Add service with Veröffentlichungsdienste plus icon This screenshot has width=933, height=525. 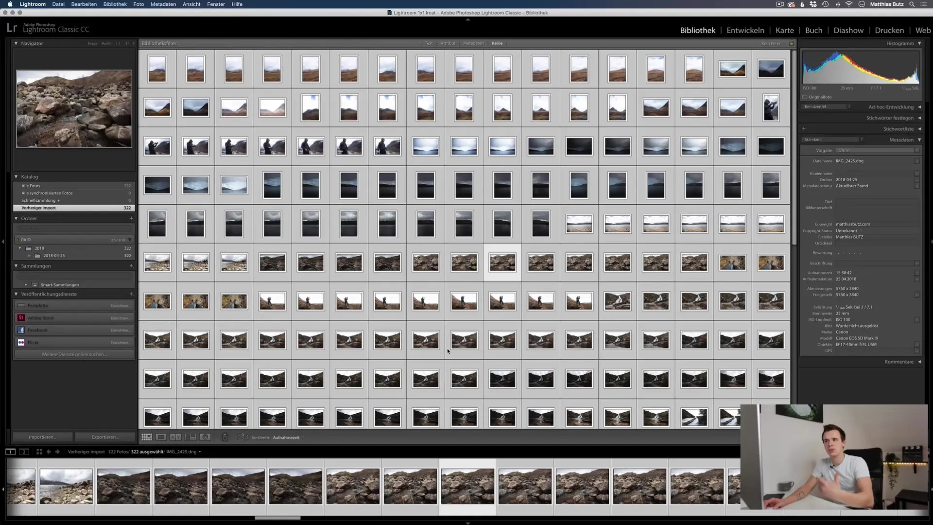131,294
